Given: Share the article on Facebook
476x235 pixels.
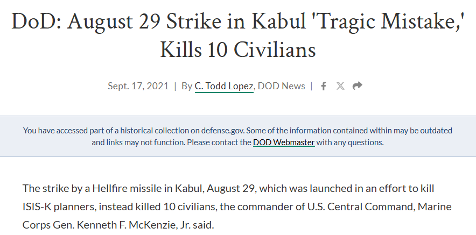Looking at the screenshot, I should click(x=324, y=86).
